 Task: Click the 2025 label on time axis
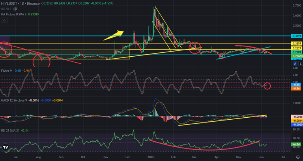151,157
